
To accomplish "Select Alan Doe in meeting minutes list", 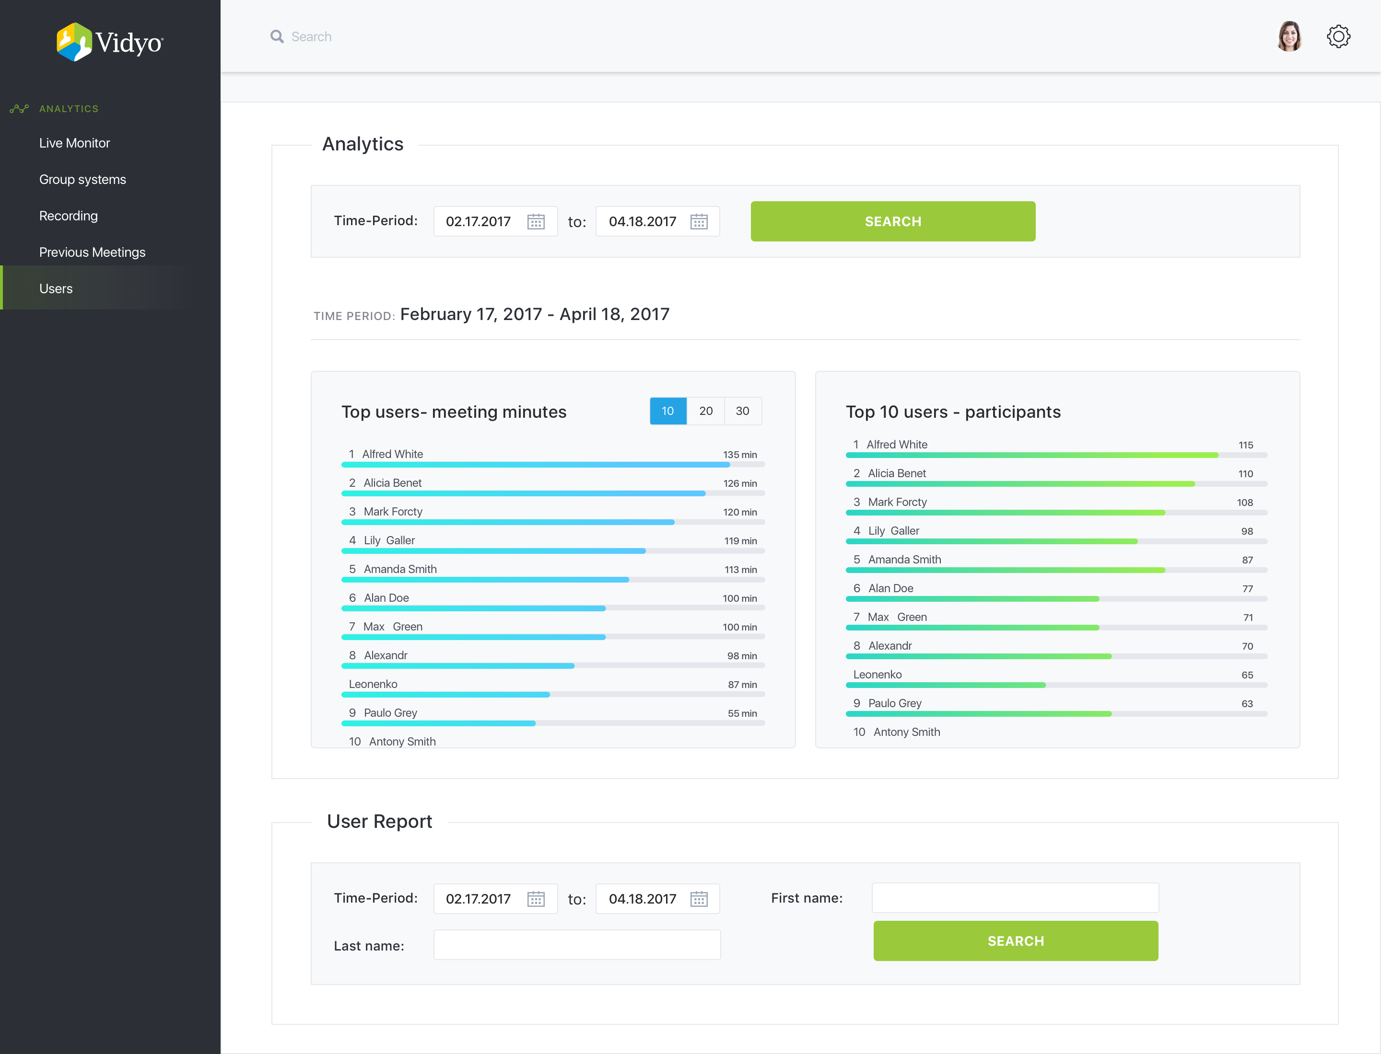I will (x=386, y=598).
